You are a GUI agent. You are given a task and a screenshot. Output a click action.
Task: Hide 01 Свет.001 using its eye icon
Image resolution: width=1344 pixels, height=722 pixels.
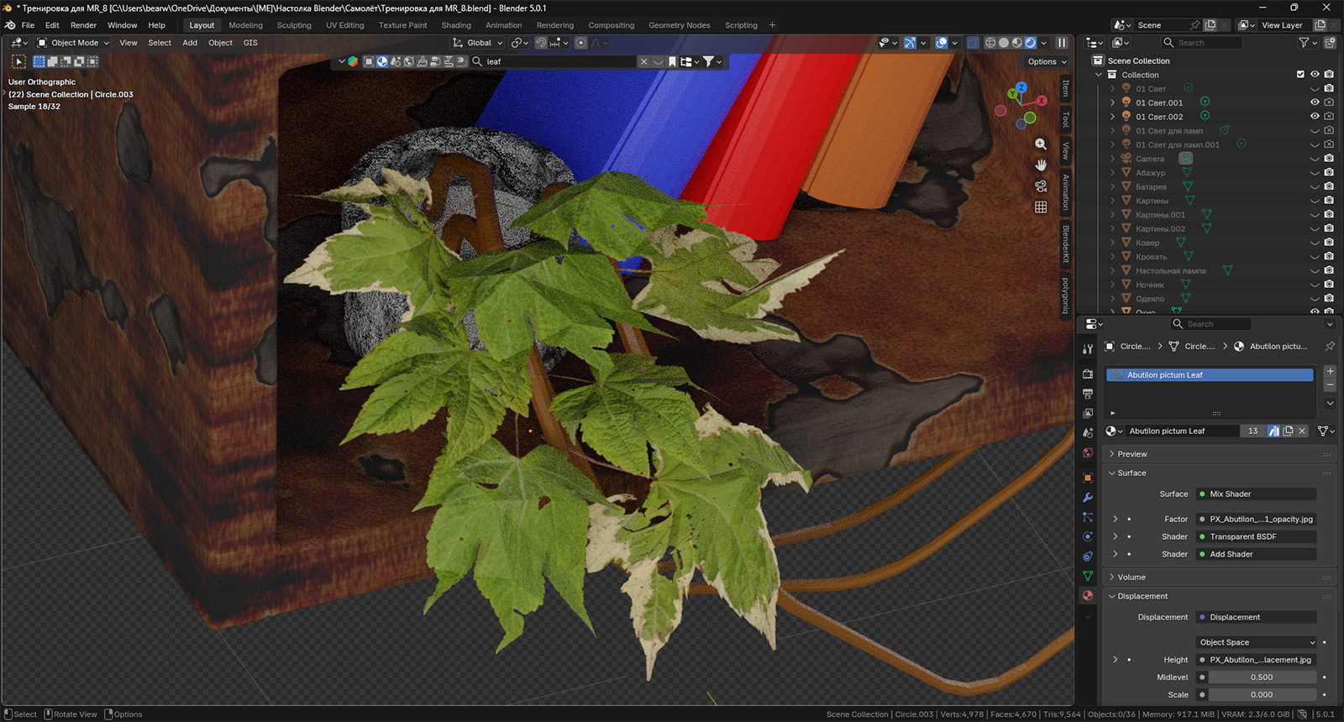tap(1315, 102)
